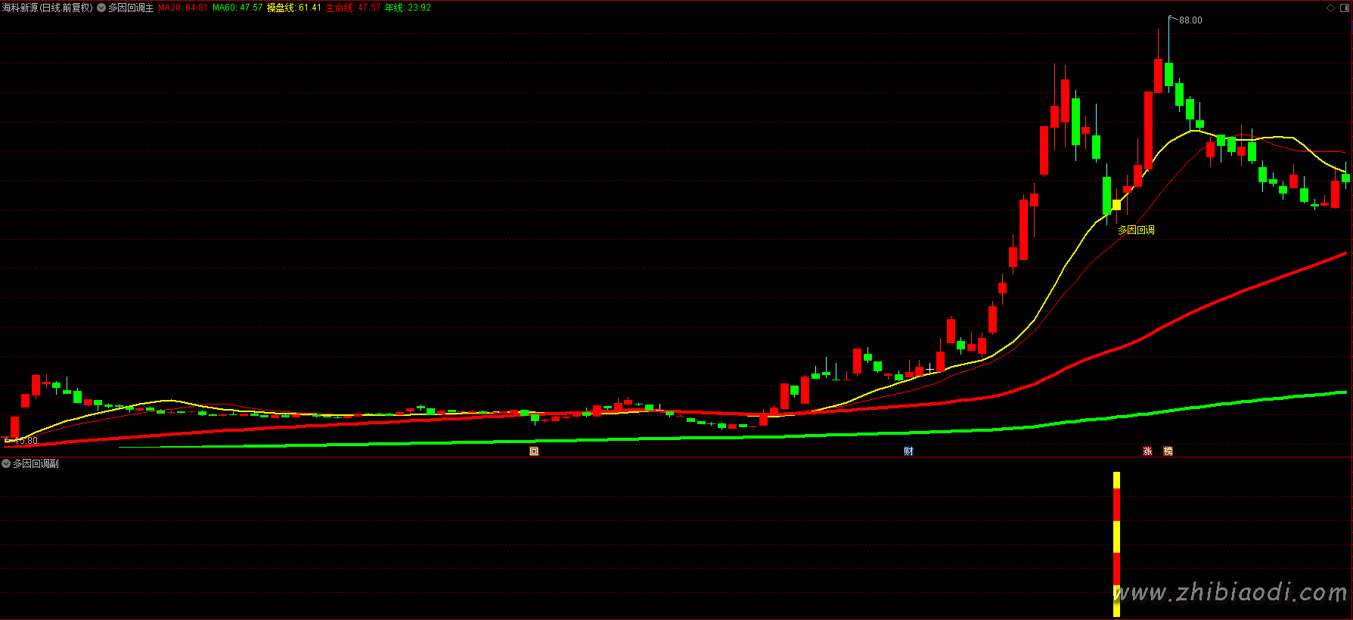The width and height of the screenshot is (1353, 620).
Task: Click the 多因回调副 sub-panel title
Action: click(x=36, y=463)
